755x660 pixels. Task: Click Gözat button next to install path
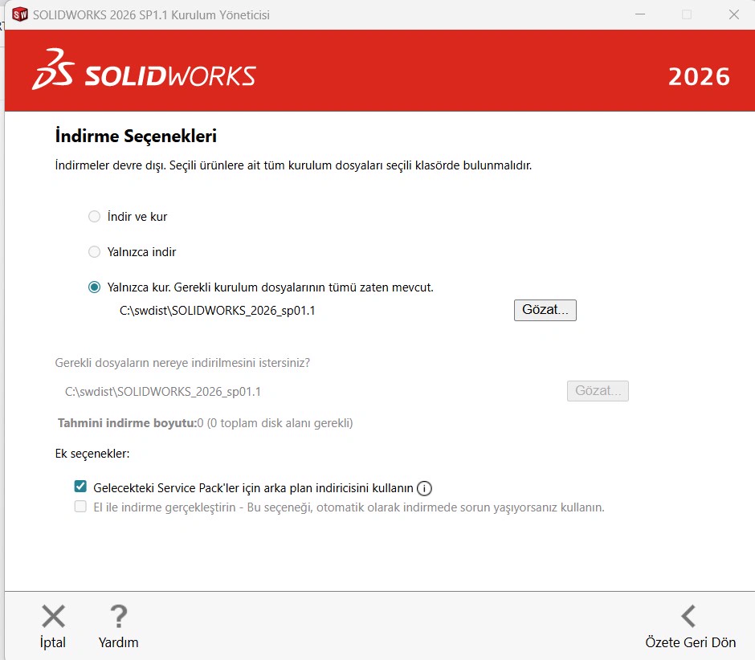545,310
